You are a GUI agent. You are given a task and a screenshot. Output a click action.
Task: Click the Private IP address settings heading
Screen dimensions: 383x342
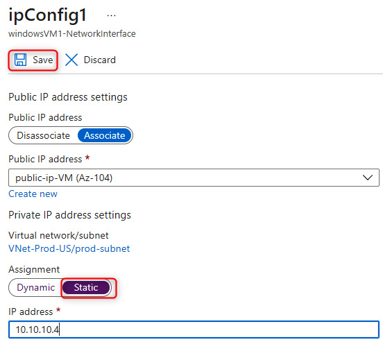[x=69, y=215]
